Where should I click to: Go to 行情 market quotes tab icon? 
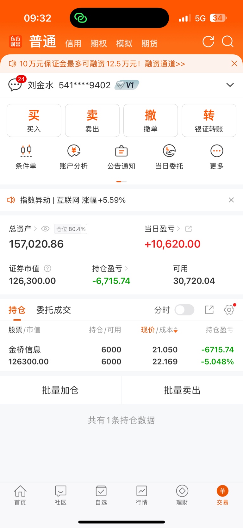coord(141,491)
